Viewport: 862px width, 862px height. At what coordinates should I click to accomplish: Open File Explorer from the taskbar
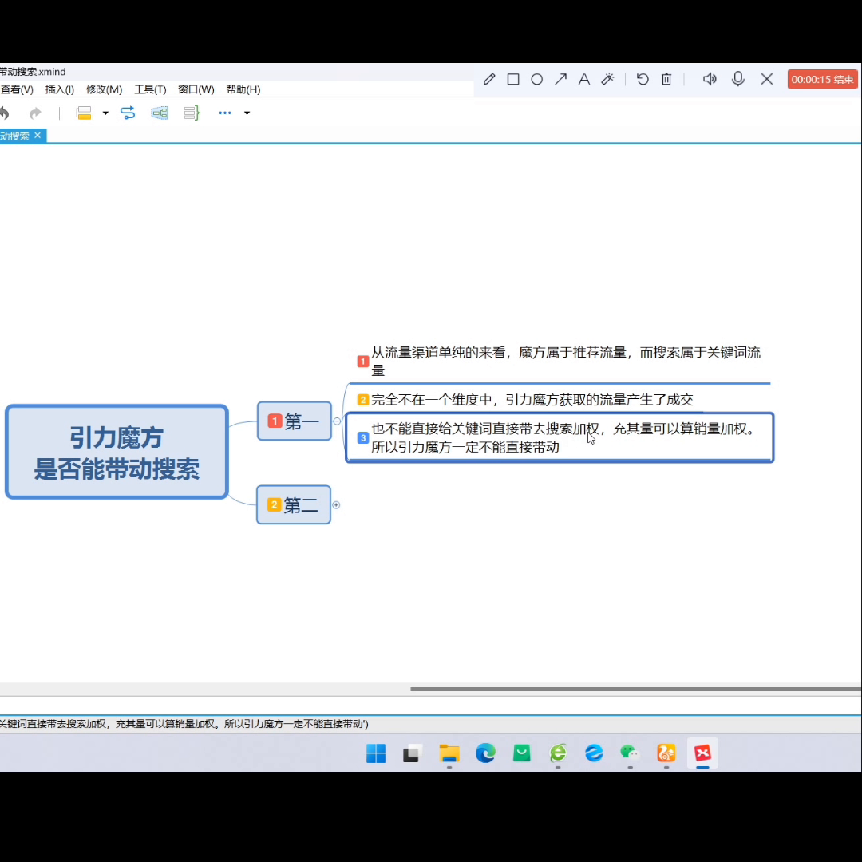pyautogui.click(x=449, y=753)
